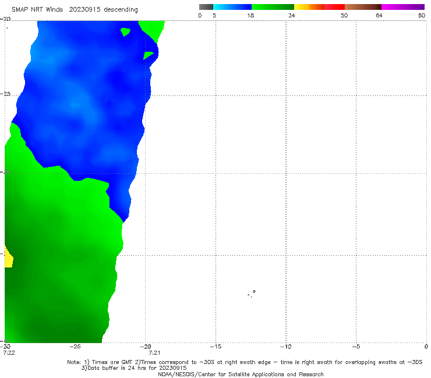Image resolution: width=431 pixels, height=378 pixels.
Task: Click the date '20230915 descending' in title
Action: (x=103, y=10)
